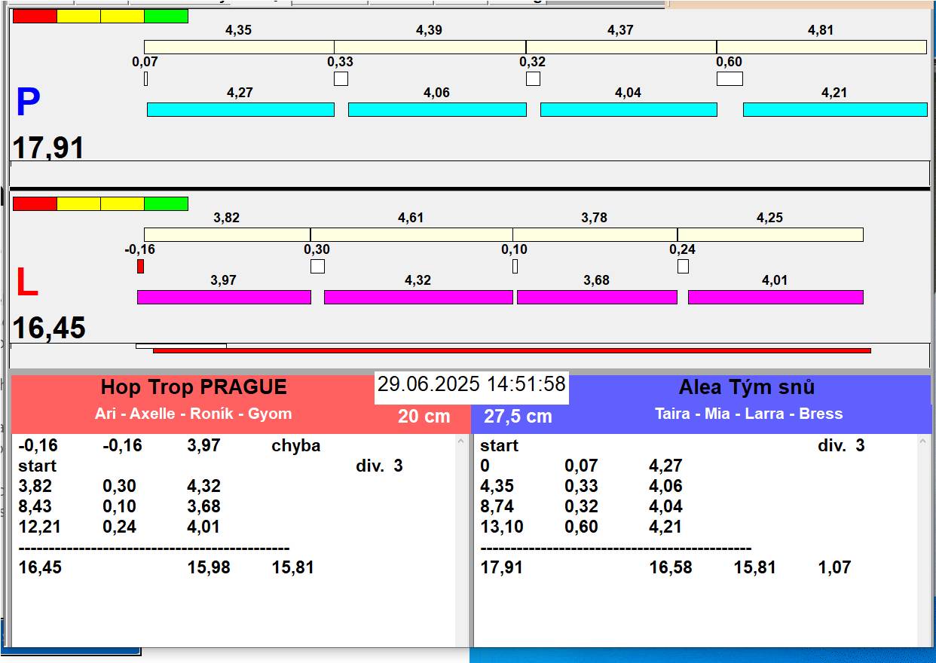Click the chyba entry in the left results list
936x663 pixels.
[295, 445]
